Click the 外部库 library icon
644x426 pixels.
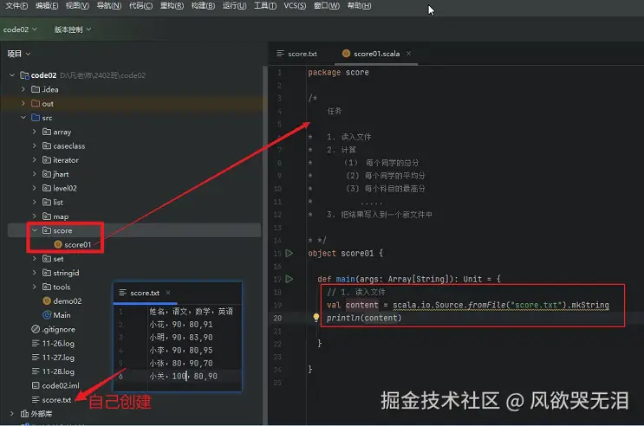click(x=24, y=414)
